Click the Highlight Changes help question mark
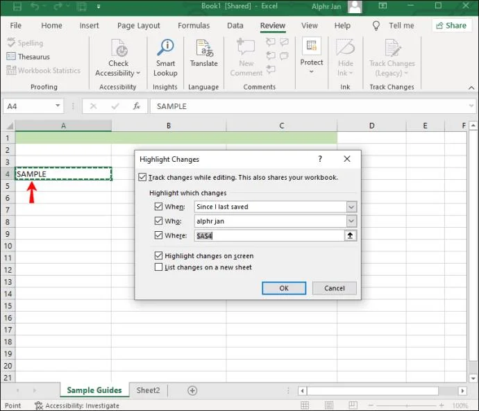The image size is (479, 411). pos(320,159)
